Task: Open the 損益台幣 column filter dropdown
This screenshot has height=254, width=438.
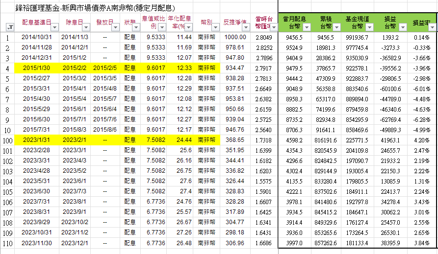Action: (403, 27)
